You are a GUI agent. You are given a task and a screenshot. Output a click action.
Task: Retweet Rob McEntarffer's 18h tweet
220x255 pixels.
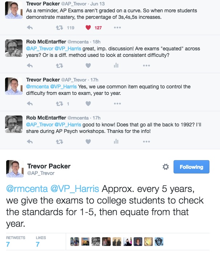click(60, 66)
